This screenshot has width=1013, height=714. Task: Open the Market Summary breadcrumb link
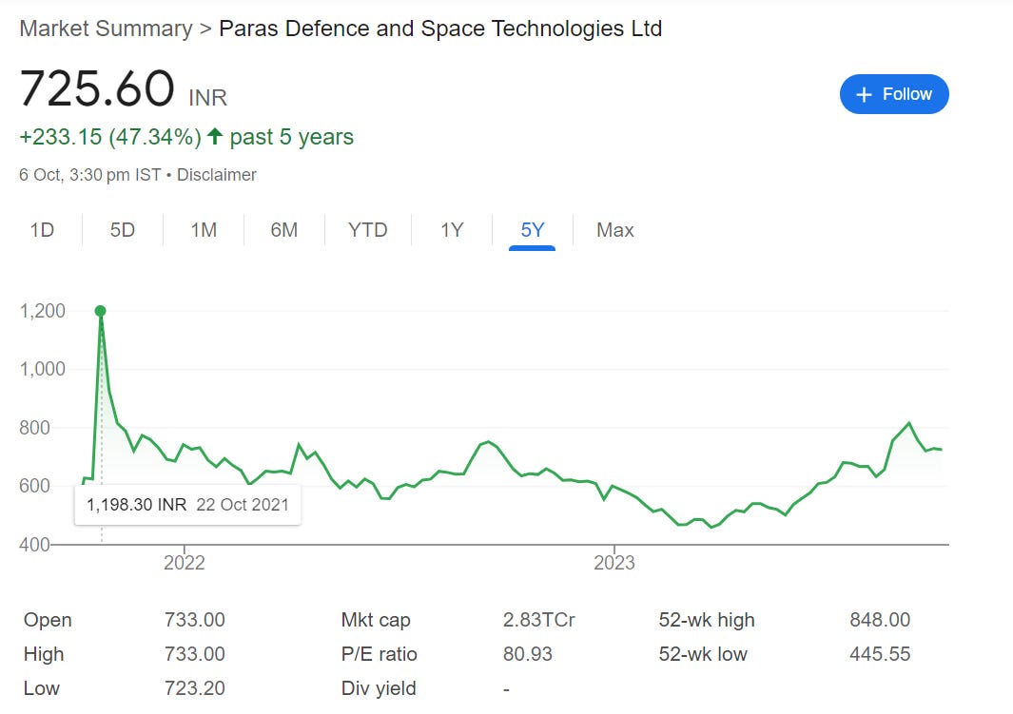pyautogui.click(x=106, y=29)
